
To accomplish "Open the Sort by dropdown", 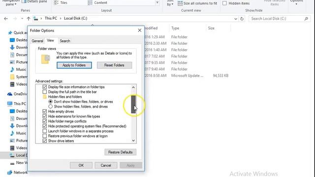I will [170, 3].
